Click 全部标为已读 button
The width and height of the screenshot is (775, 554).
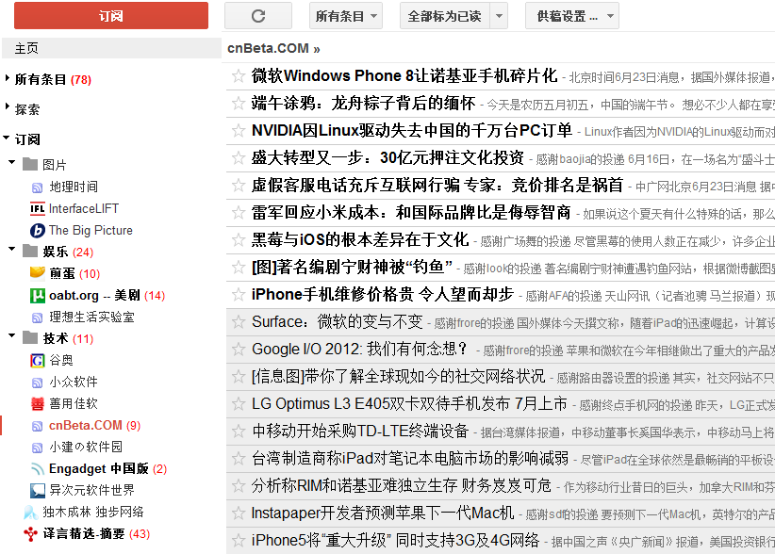tap(445, 16)
